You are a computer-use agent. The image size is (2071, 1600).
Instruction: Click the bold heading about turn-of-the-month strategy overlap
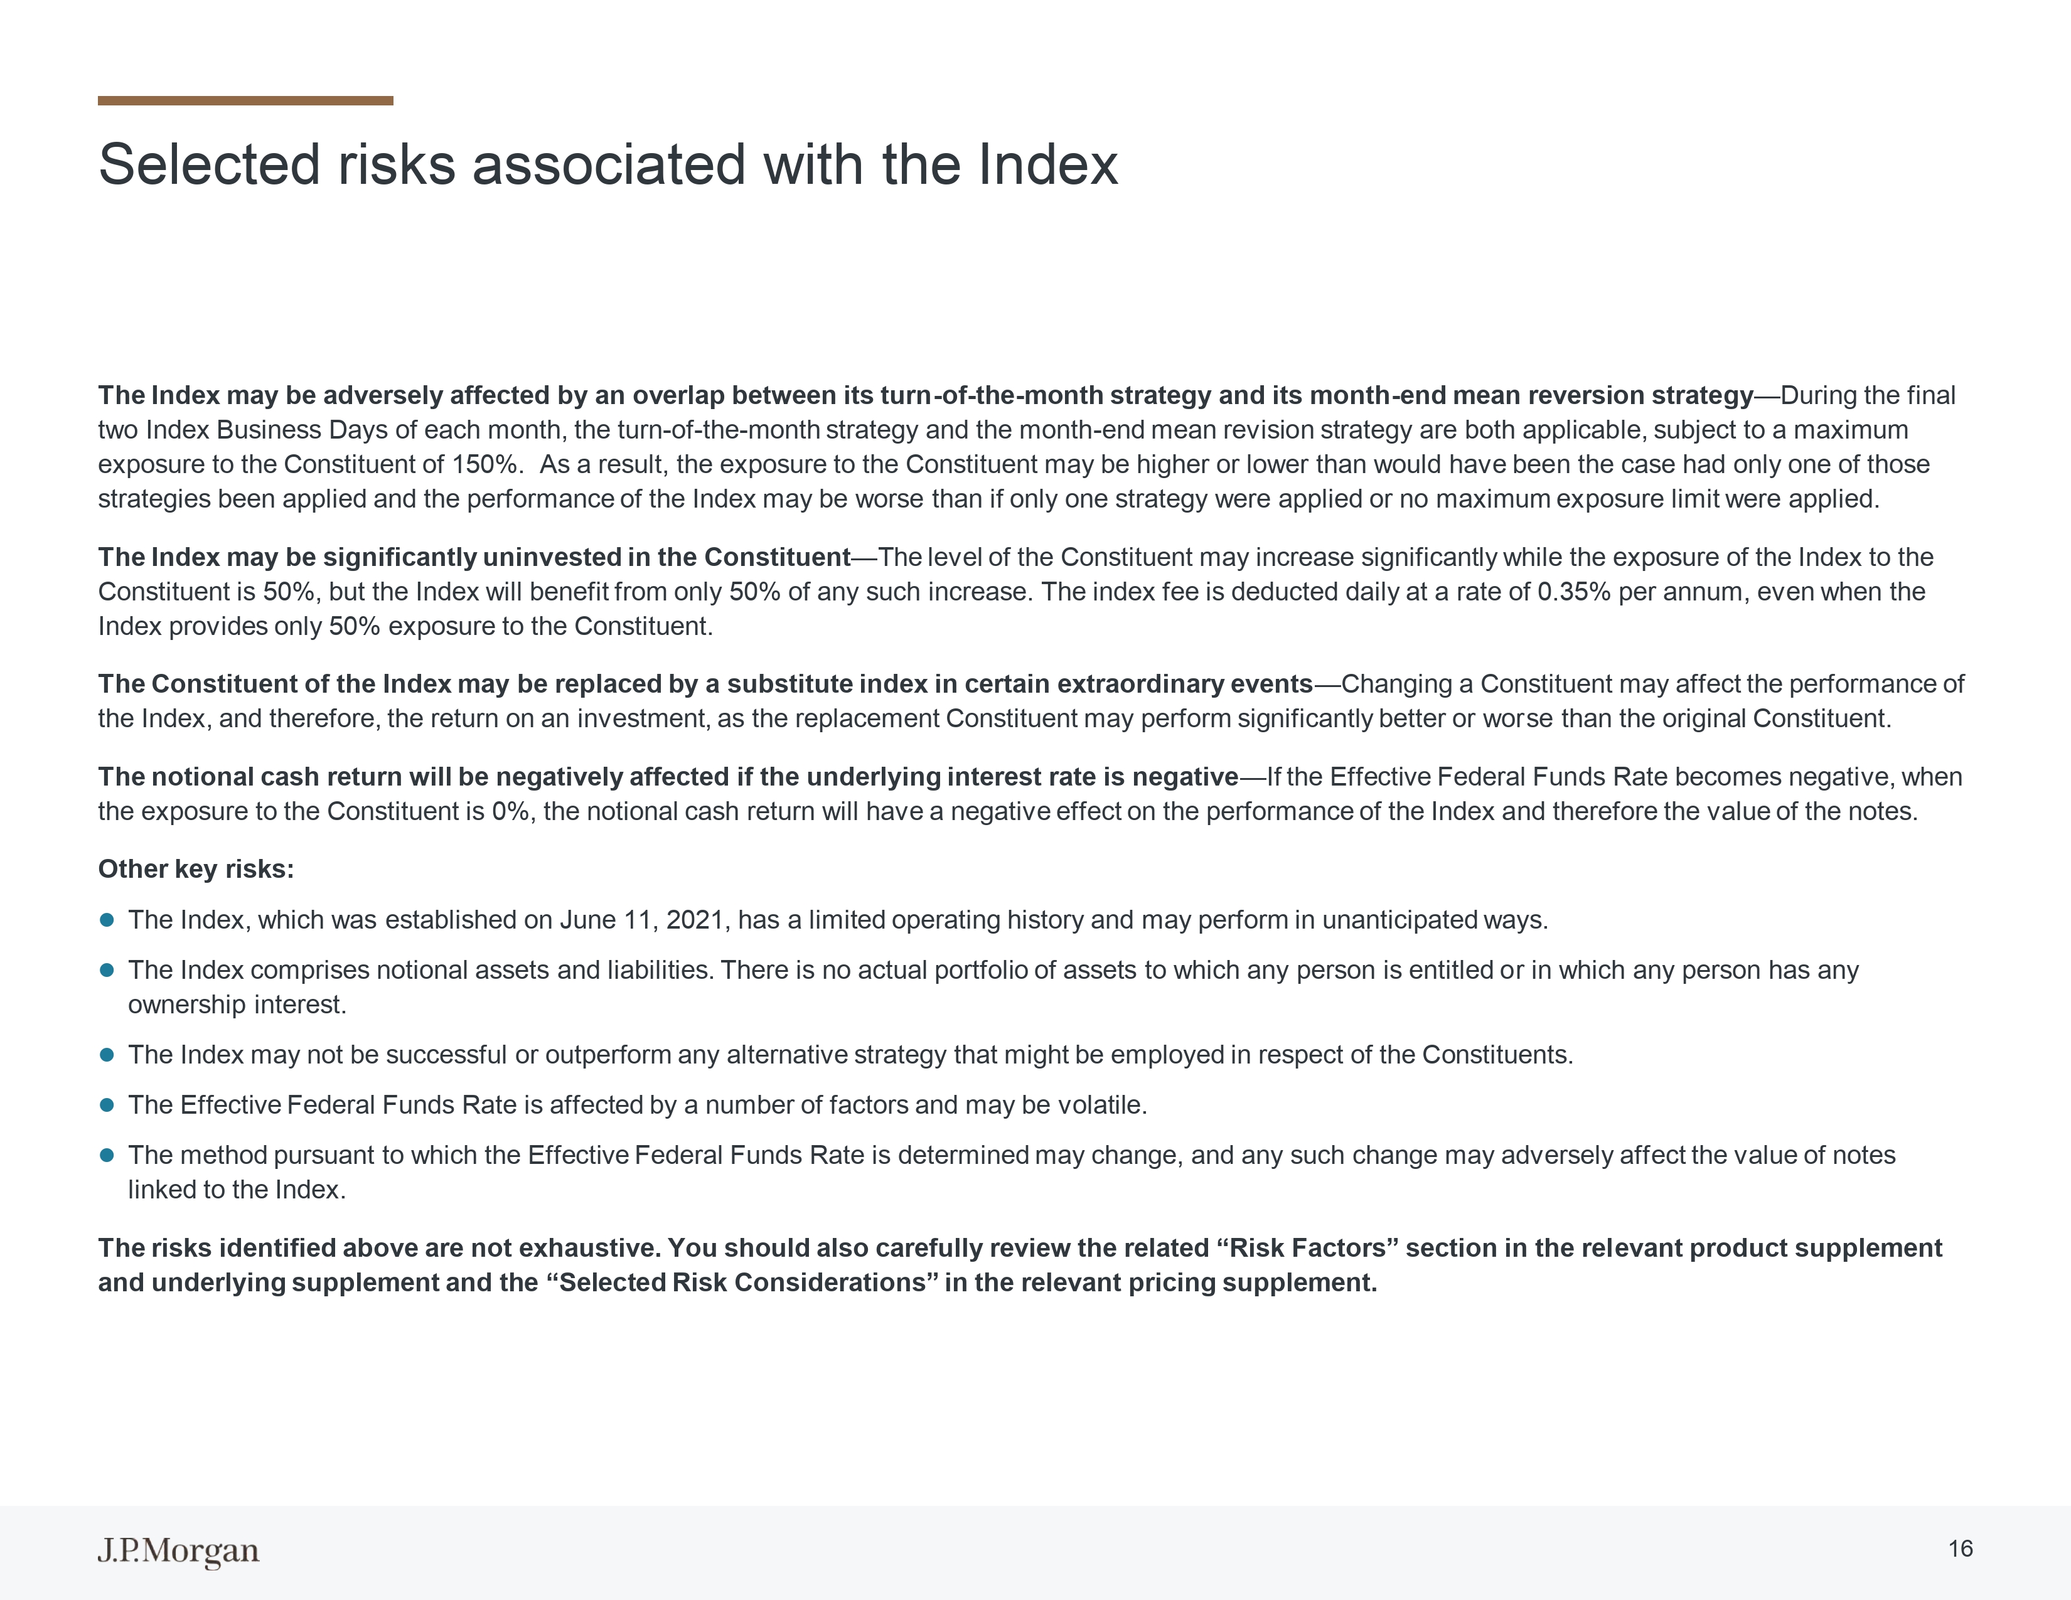tap(926, 395)
